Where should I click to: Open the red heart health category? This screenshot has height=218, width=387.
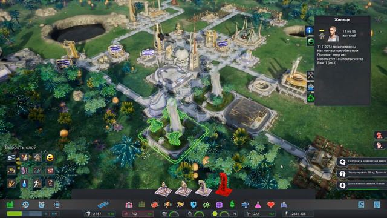point(271,205)
